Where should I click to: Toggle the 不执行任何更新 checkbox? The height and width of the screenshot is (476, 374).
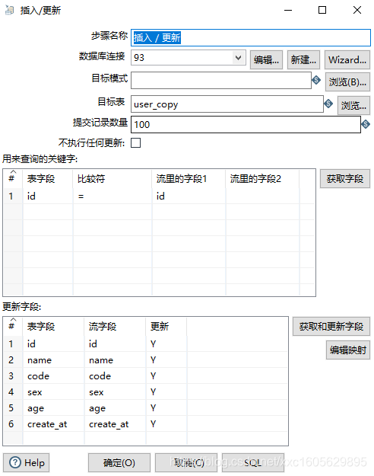tap(135, 142)
